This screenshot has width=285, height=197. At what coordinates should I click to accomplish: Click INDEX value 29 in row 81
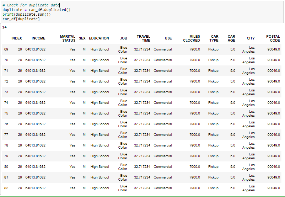tap(20, 177)
